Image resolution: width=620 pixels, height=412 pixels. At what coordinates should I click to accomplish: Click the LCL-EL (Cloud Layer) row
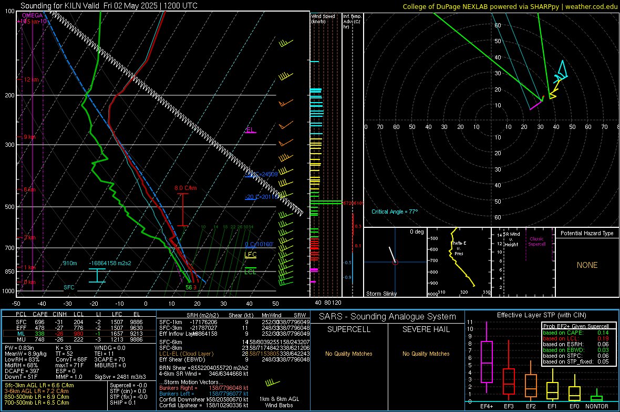click(234, 354)
